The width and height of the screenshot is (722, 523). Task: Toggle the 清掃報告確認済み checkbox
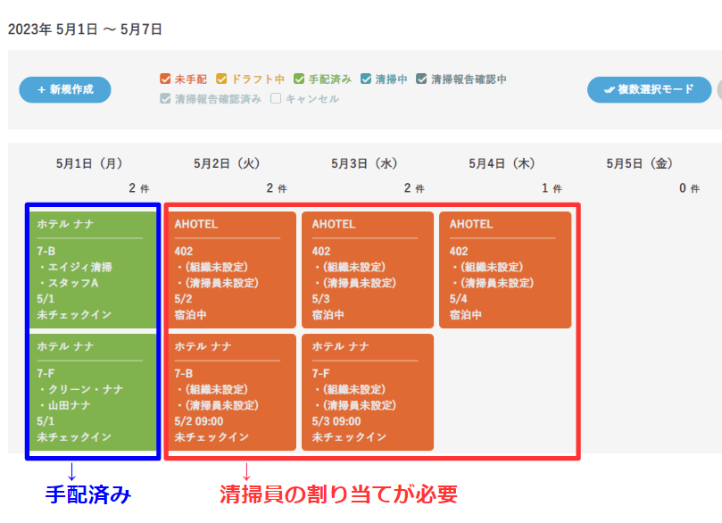tap(165, 99)
